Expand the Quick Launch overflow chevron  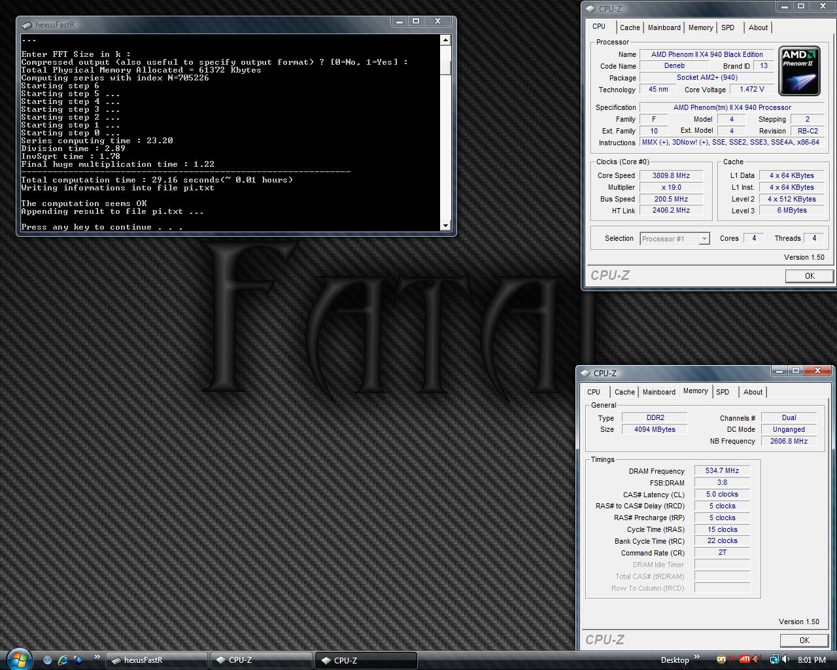(97, 658)
